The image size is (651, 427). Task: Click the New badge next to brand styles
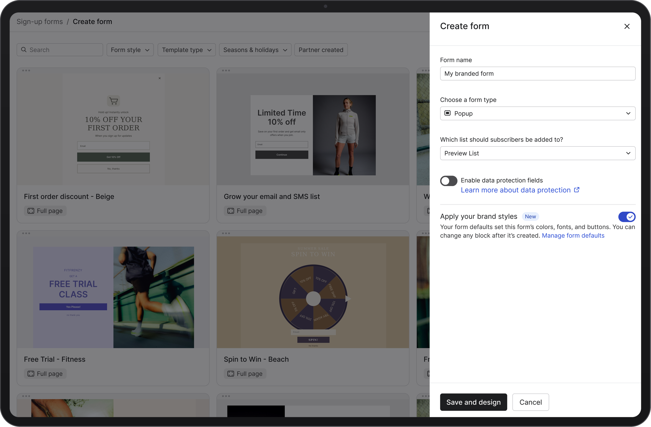530,217
